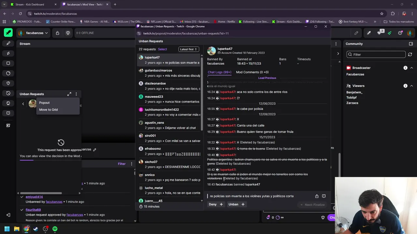Open fisuriita69 user link in mod actions
Image resolution: width=417 pixels, height=234 pixels.
tap(33, 210)
